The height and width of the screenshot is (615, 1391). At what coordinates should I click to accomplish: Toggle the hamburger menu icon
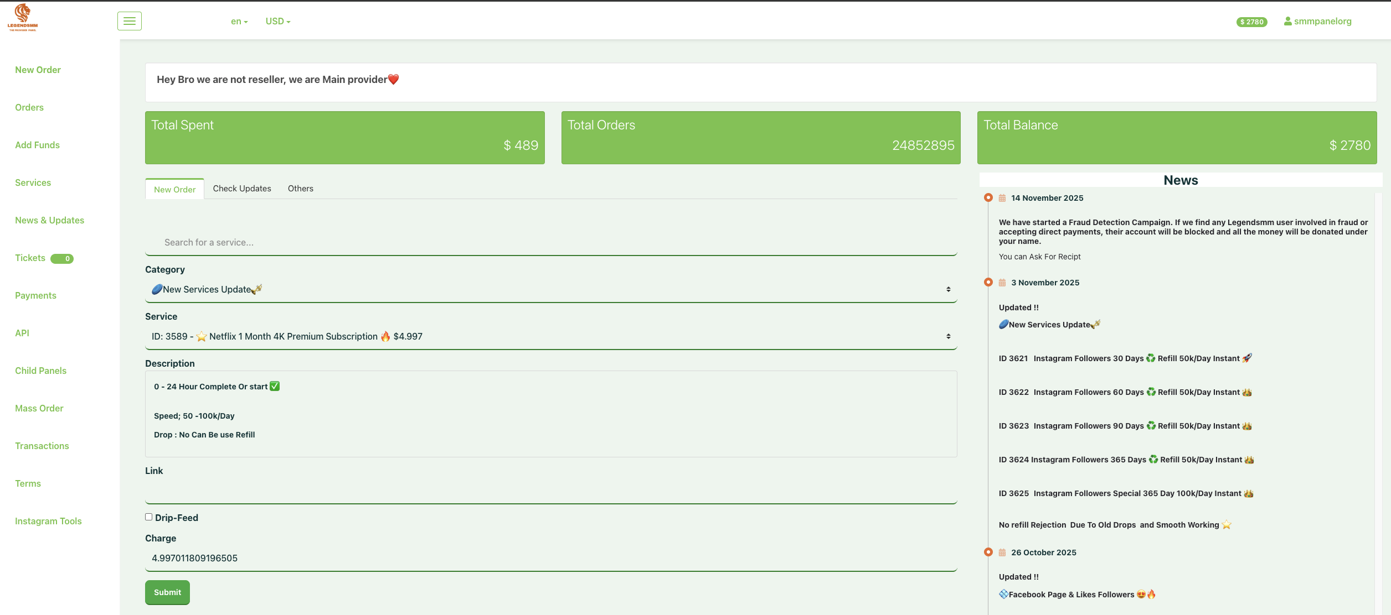point(130,21)
